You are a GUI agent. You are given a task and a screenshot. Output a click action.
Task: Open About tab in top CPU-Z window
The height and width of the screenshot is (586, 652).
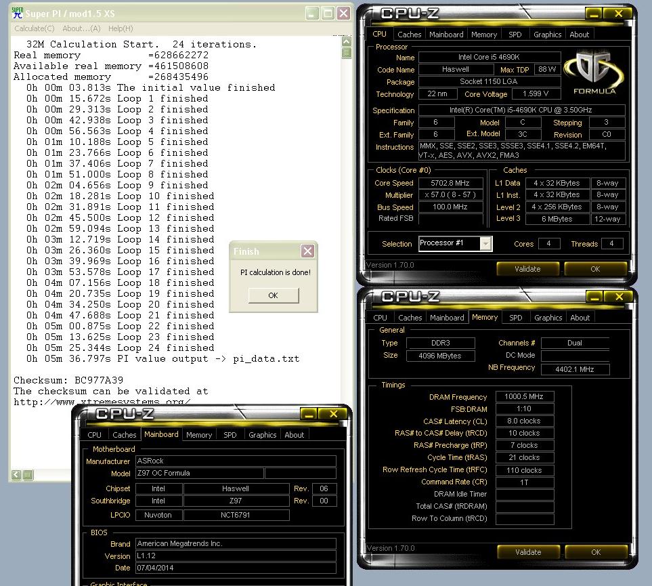(x=580, y=35)
